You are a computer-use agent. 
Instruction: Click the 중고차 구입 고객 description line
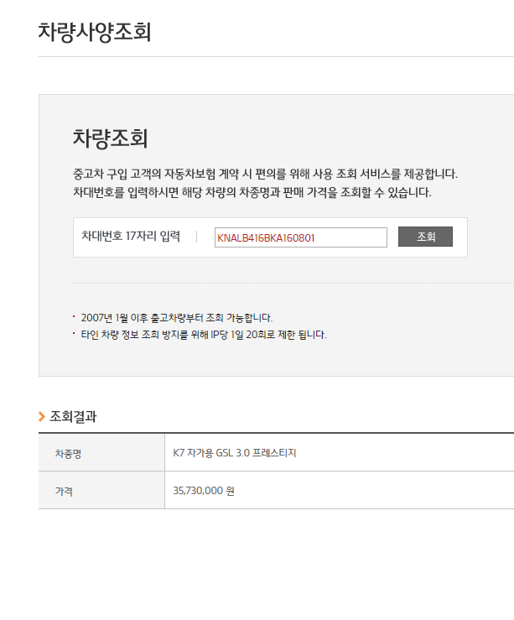click(265, 174)
